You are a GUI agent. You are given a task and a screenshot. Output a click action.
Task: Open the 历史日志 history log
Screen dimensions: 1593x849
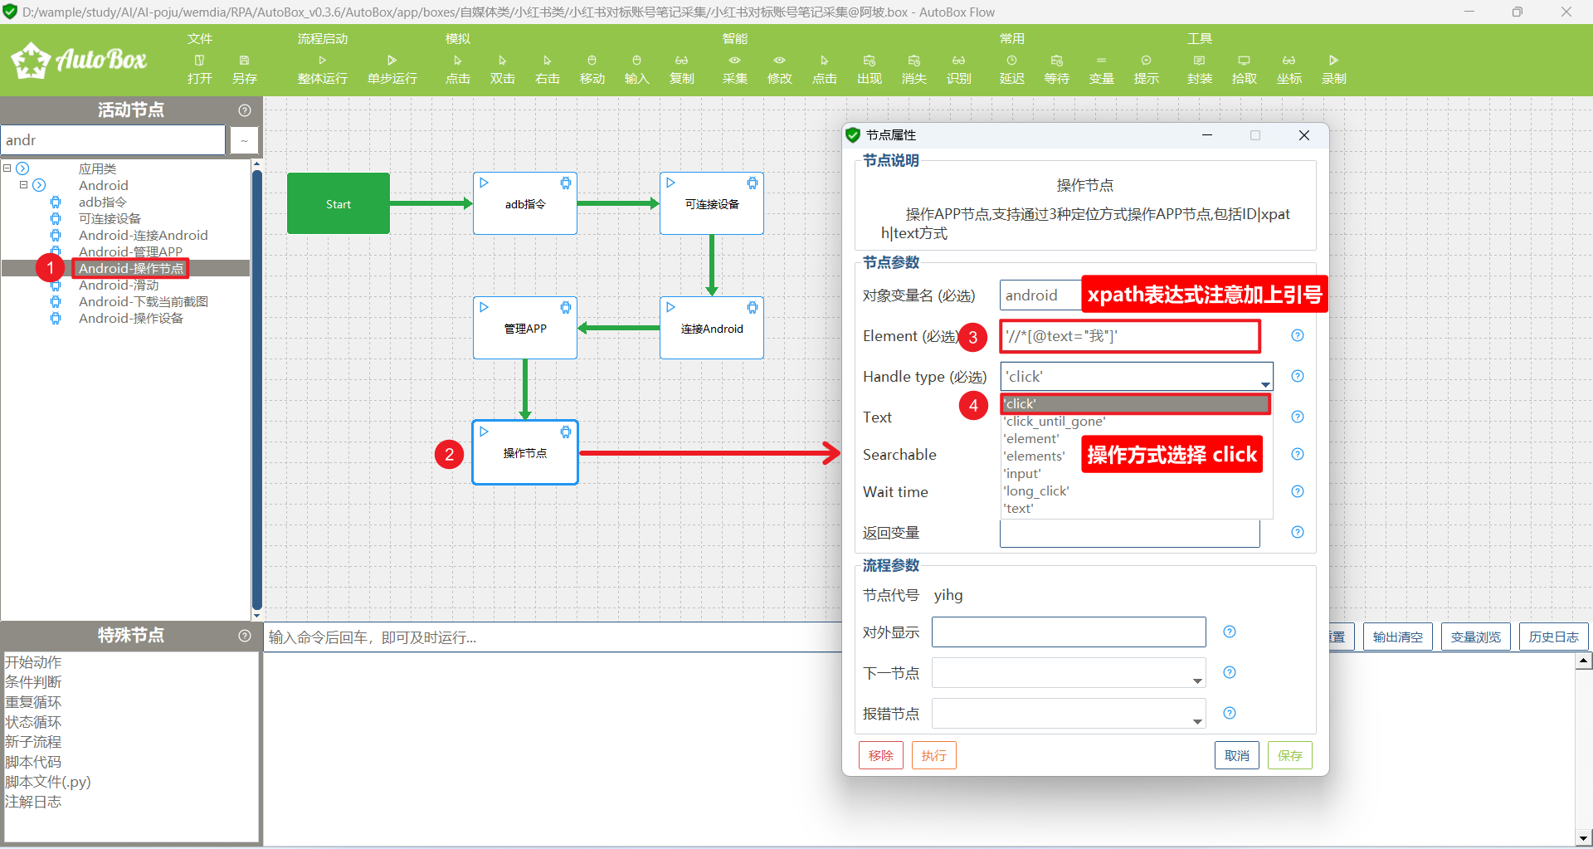click(x=1553, y=637)
